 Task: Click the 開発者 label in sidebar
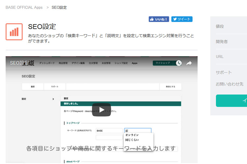(222, 42)
